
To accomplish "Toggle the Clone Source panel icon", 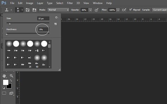I will 34,10.
